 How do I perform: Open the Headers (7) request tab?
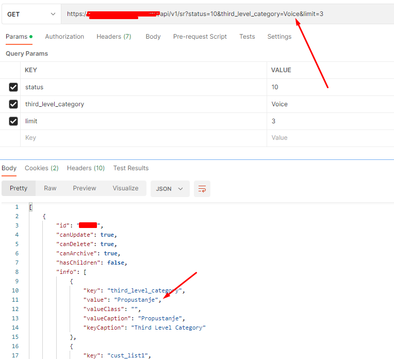tap(114, 37)
